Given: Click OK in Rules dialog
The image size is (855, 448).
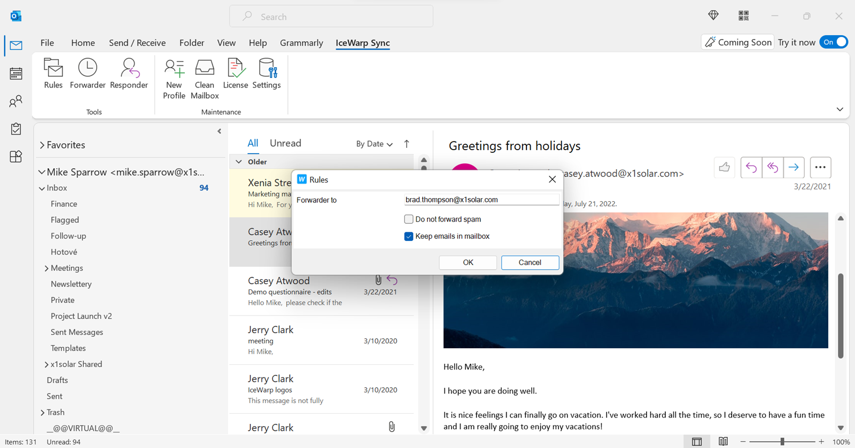Looking at the screenshot, I should pos(468,262).
